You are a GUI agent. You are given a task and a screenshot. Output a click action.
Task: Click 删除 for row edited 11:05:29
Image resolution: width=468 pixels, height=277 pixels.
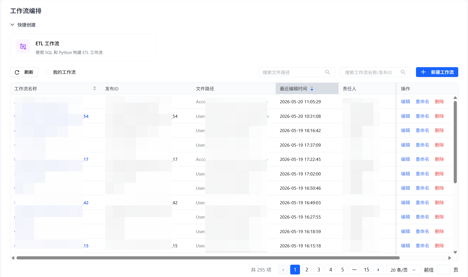point(439,102)
